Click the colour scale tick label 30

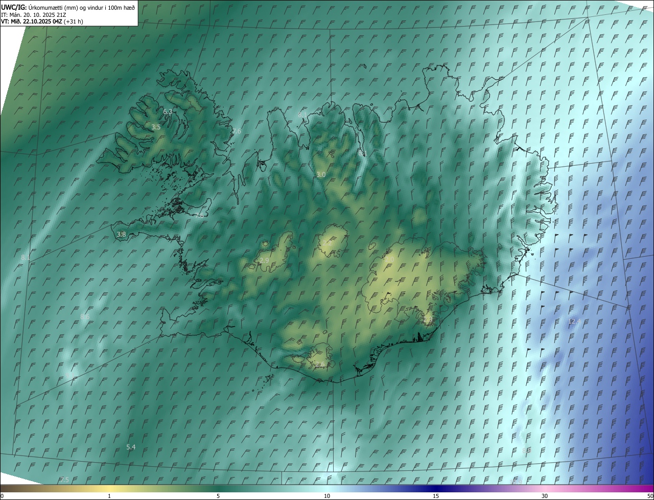point(545,496)
